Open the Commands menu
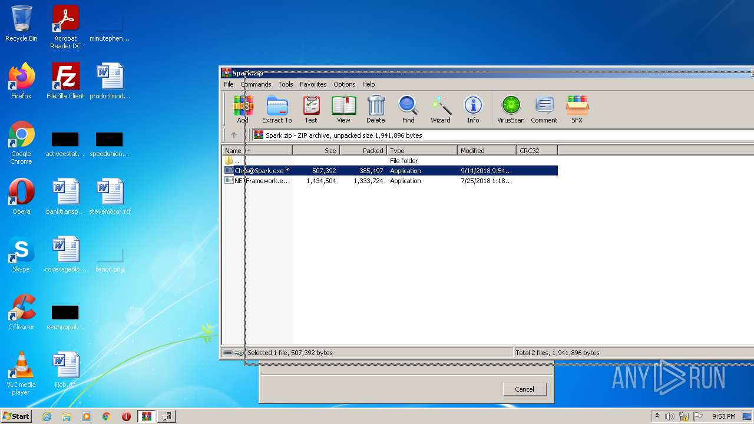This screenshot has width=754, height=424. tap(256, 84)
